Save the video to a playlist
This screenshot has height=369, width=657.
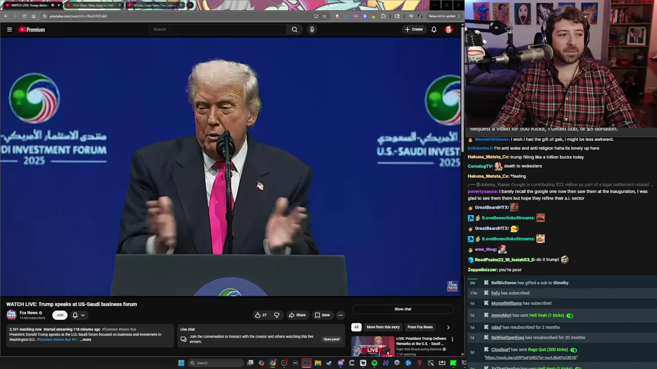(x=322, y=315)
